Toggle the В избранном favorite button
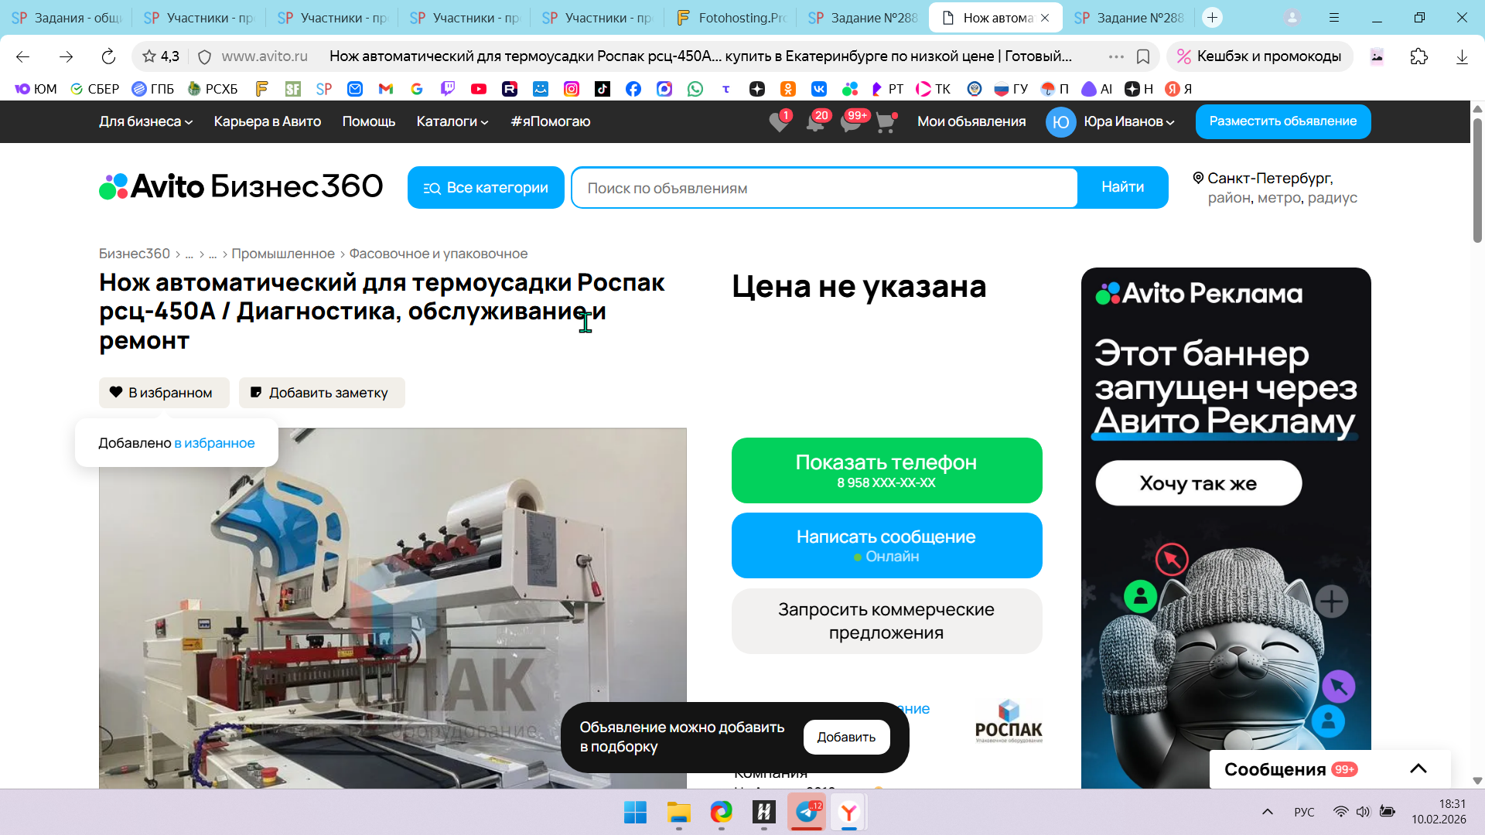 (164, 393)
